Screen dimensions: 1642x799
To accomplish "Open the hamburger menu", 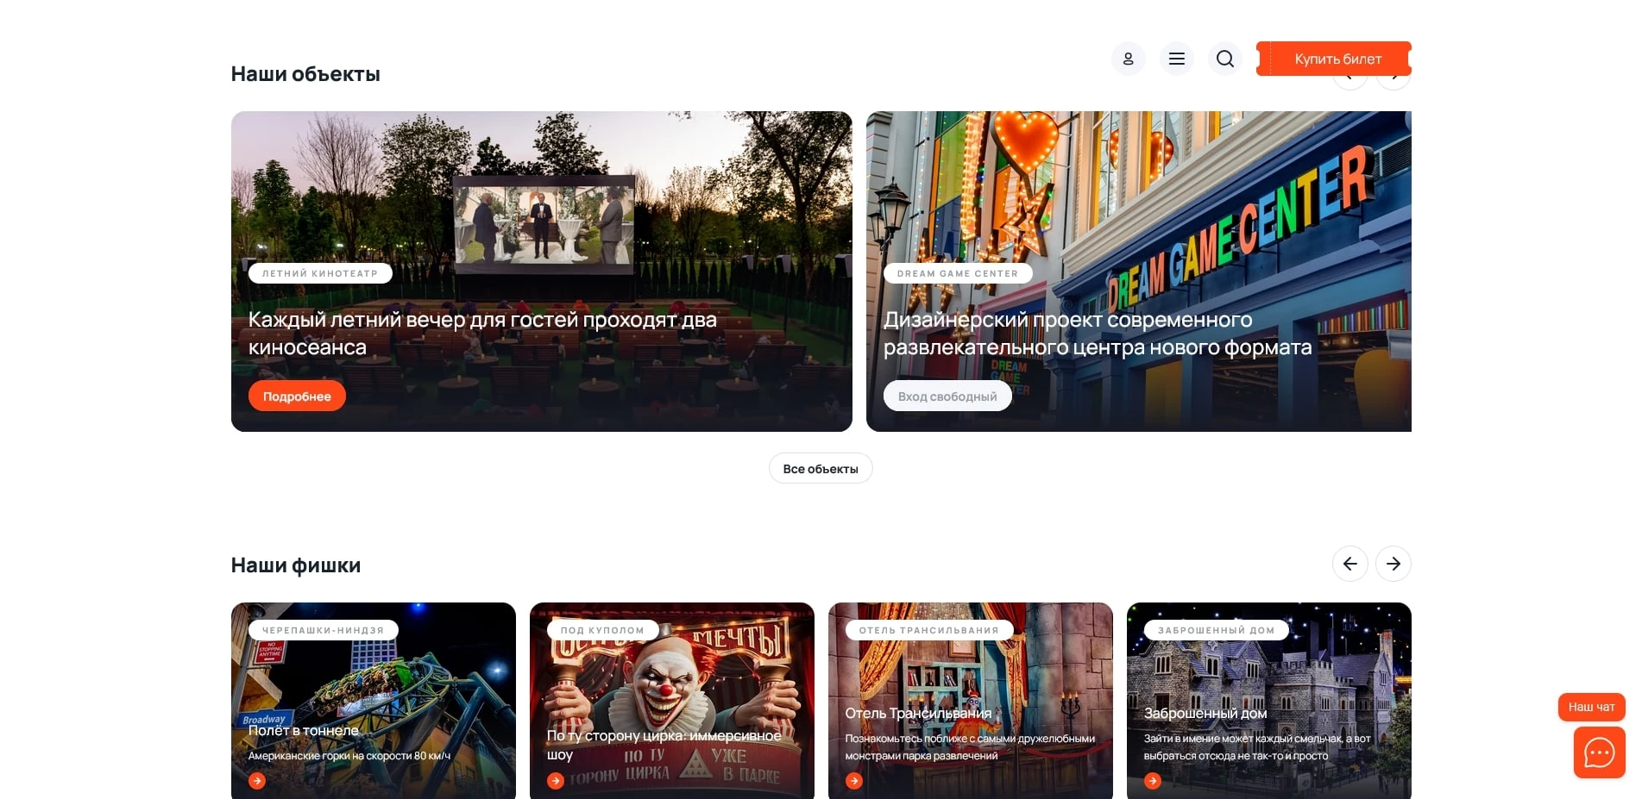I will point(1176,59).
